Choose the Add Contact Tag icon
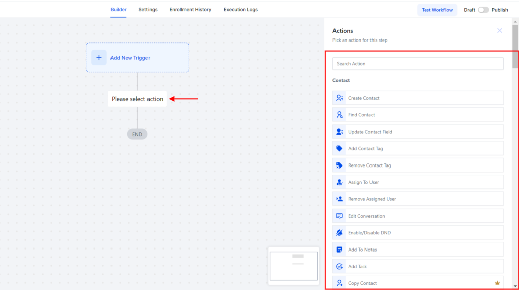This screenshot has width=519, height=290. (339, 148)
